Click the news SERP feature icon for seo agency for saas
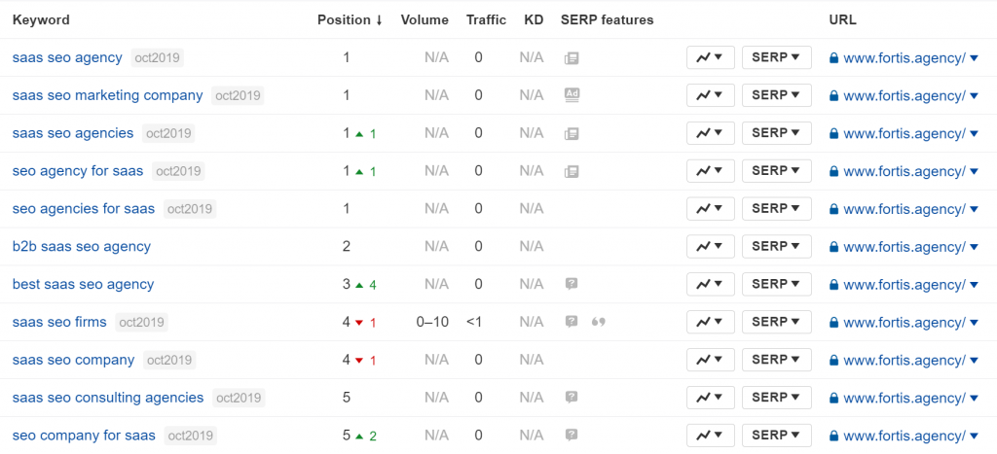Screen dimensions: 997x454 click(x=572, y=171)
